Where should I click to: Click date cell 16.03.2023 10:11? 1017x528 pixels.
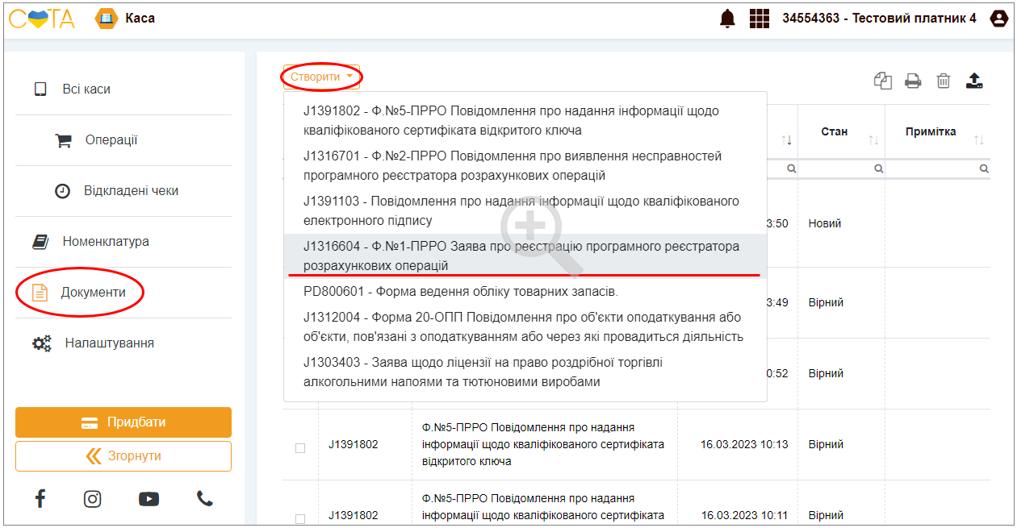(744, 515)
